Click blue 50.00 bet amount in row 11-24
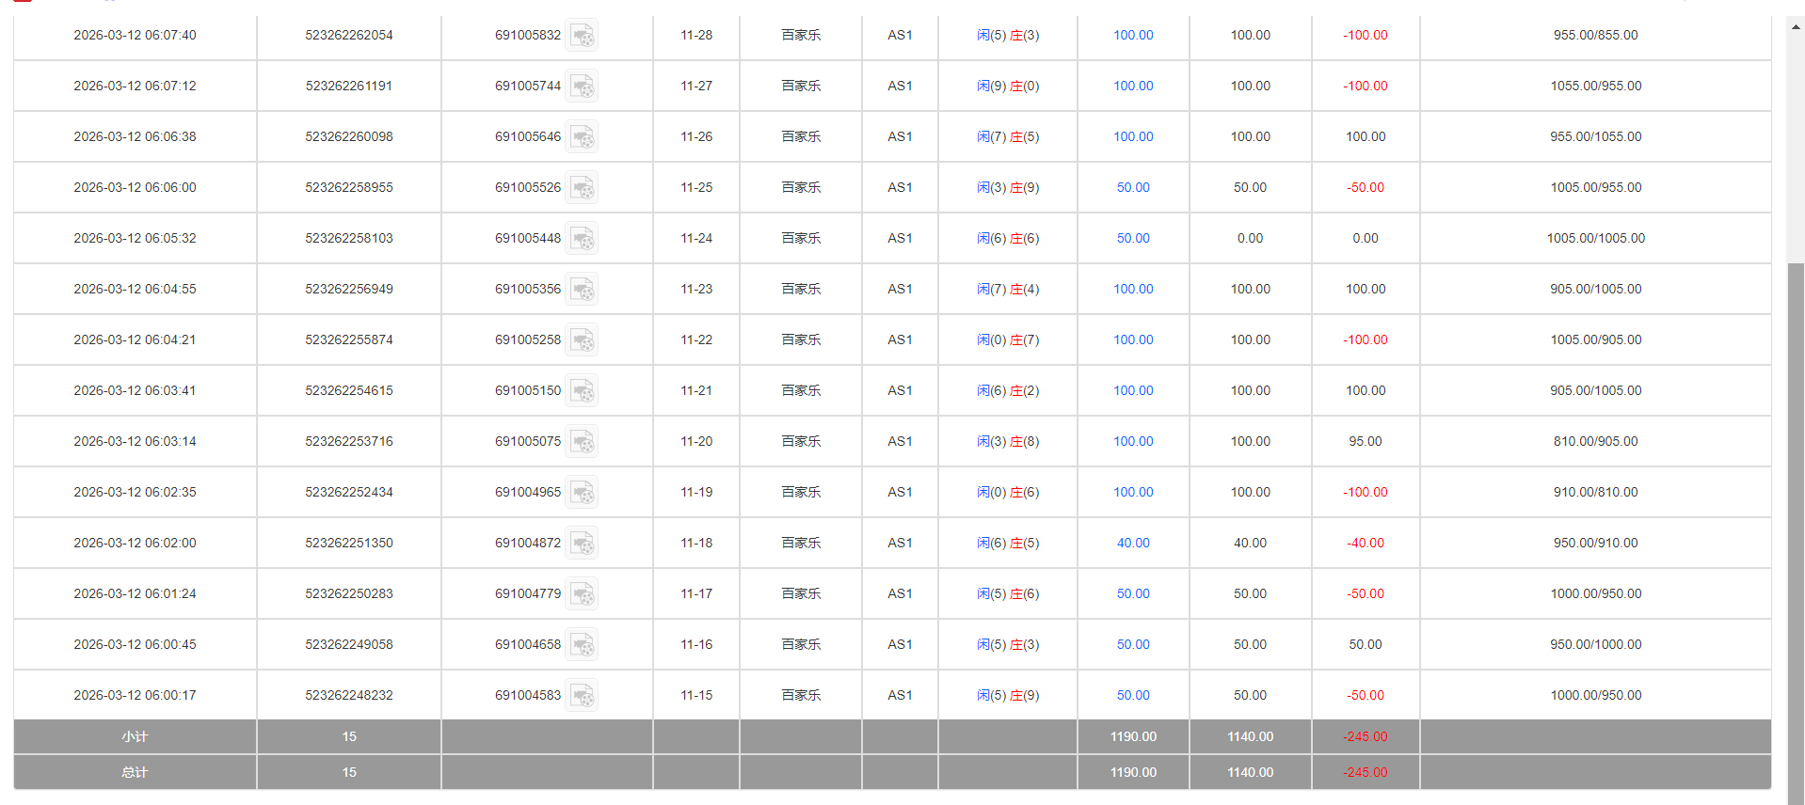The width and height of the screenshot is (1805, 805). click(1133, 238)
